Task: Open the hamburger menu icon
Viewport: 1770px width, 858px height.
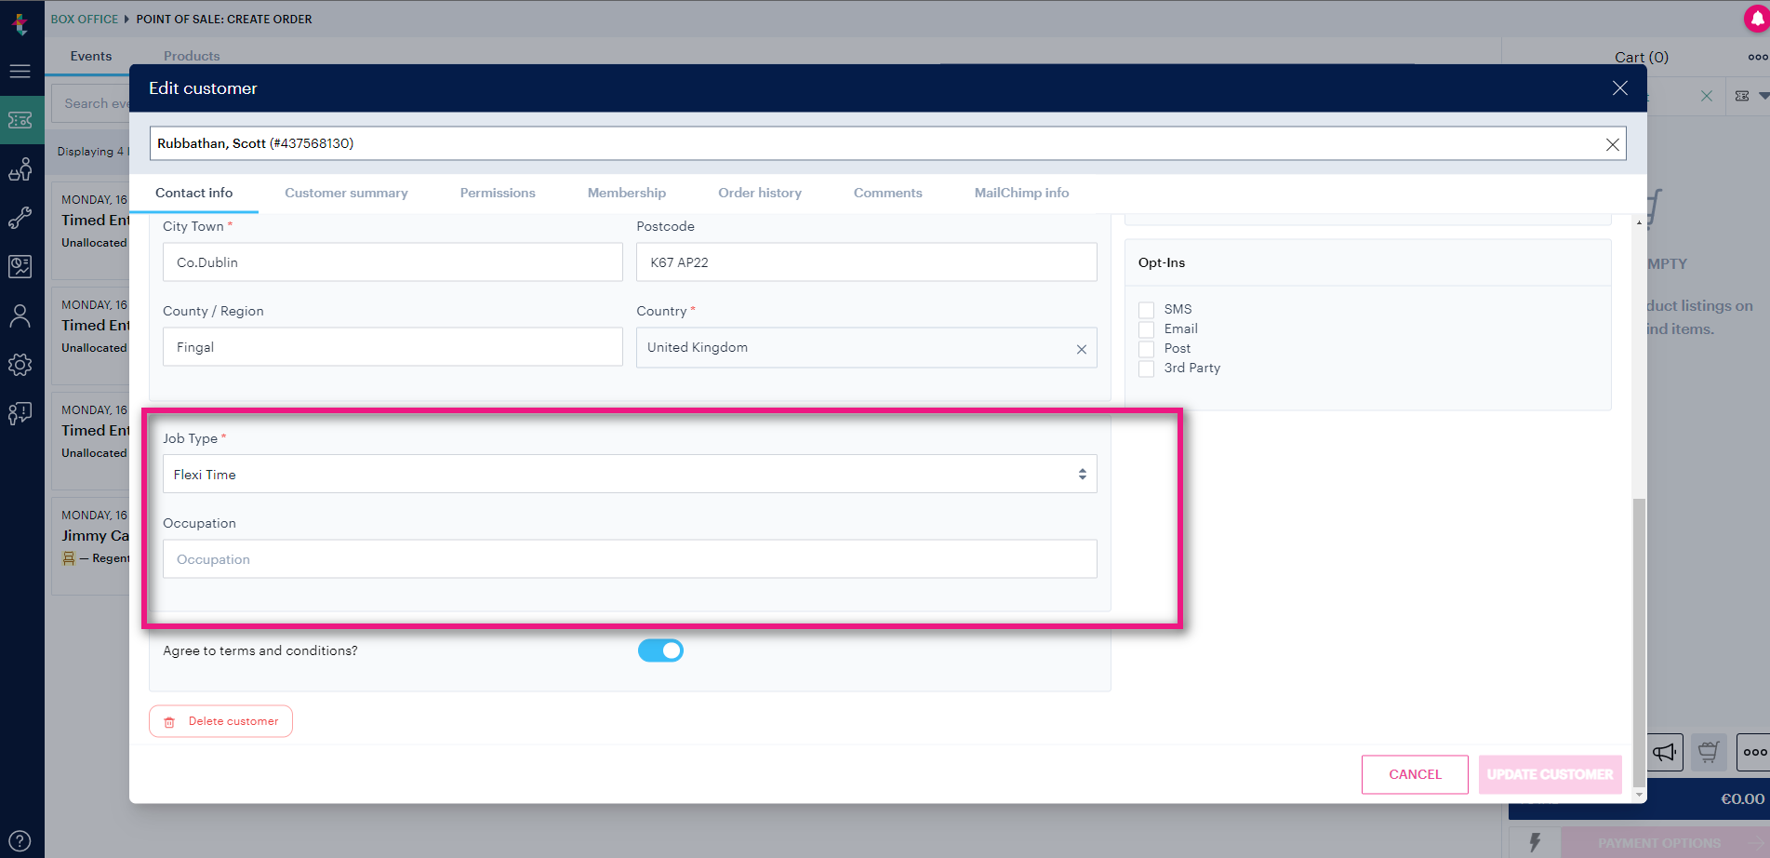Action: 20,72
